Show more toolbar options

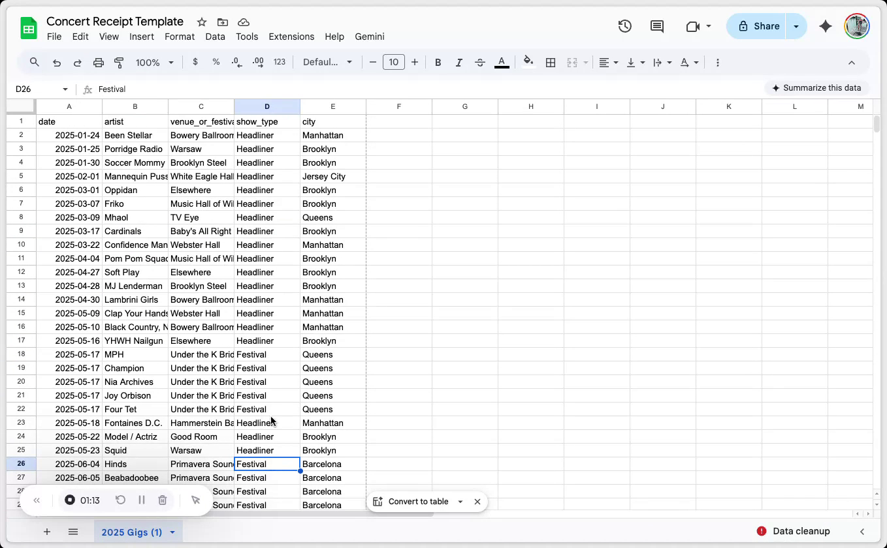pyautogui.click(x=718, y=63)
